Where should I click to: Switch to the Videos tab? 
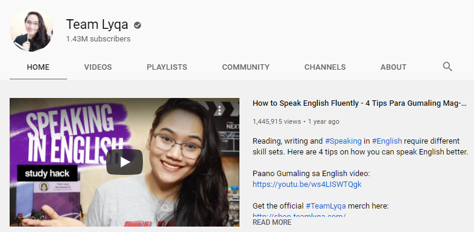(x=98, y=67)
